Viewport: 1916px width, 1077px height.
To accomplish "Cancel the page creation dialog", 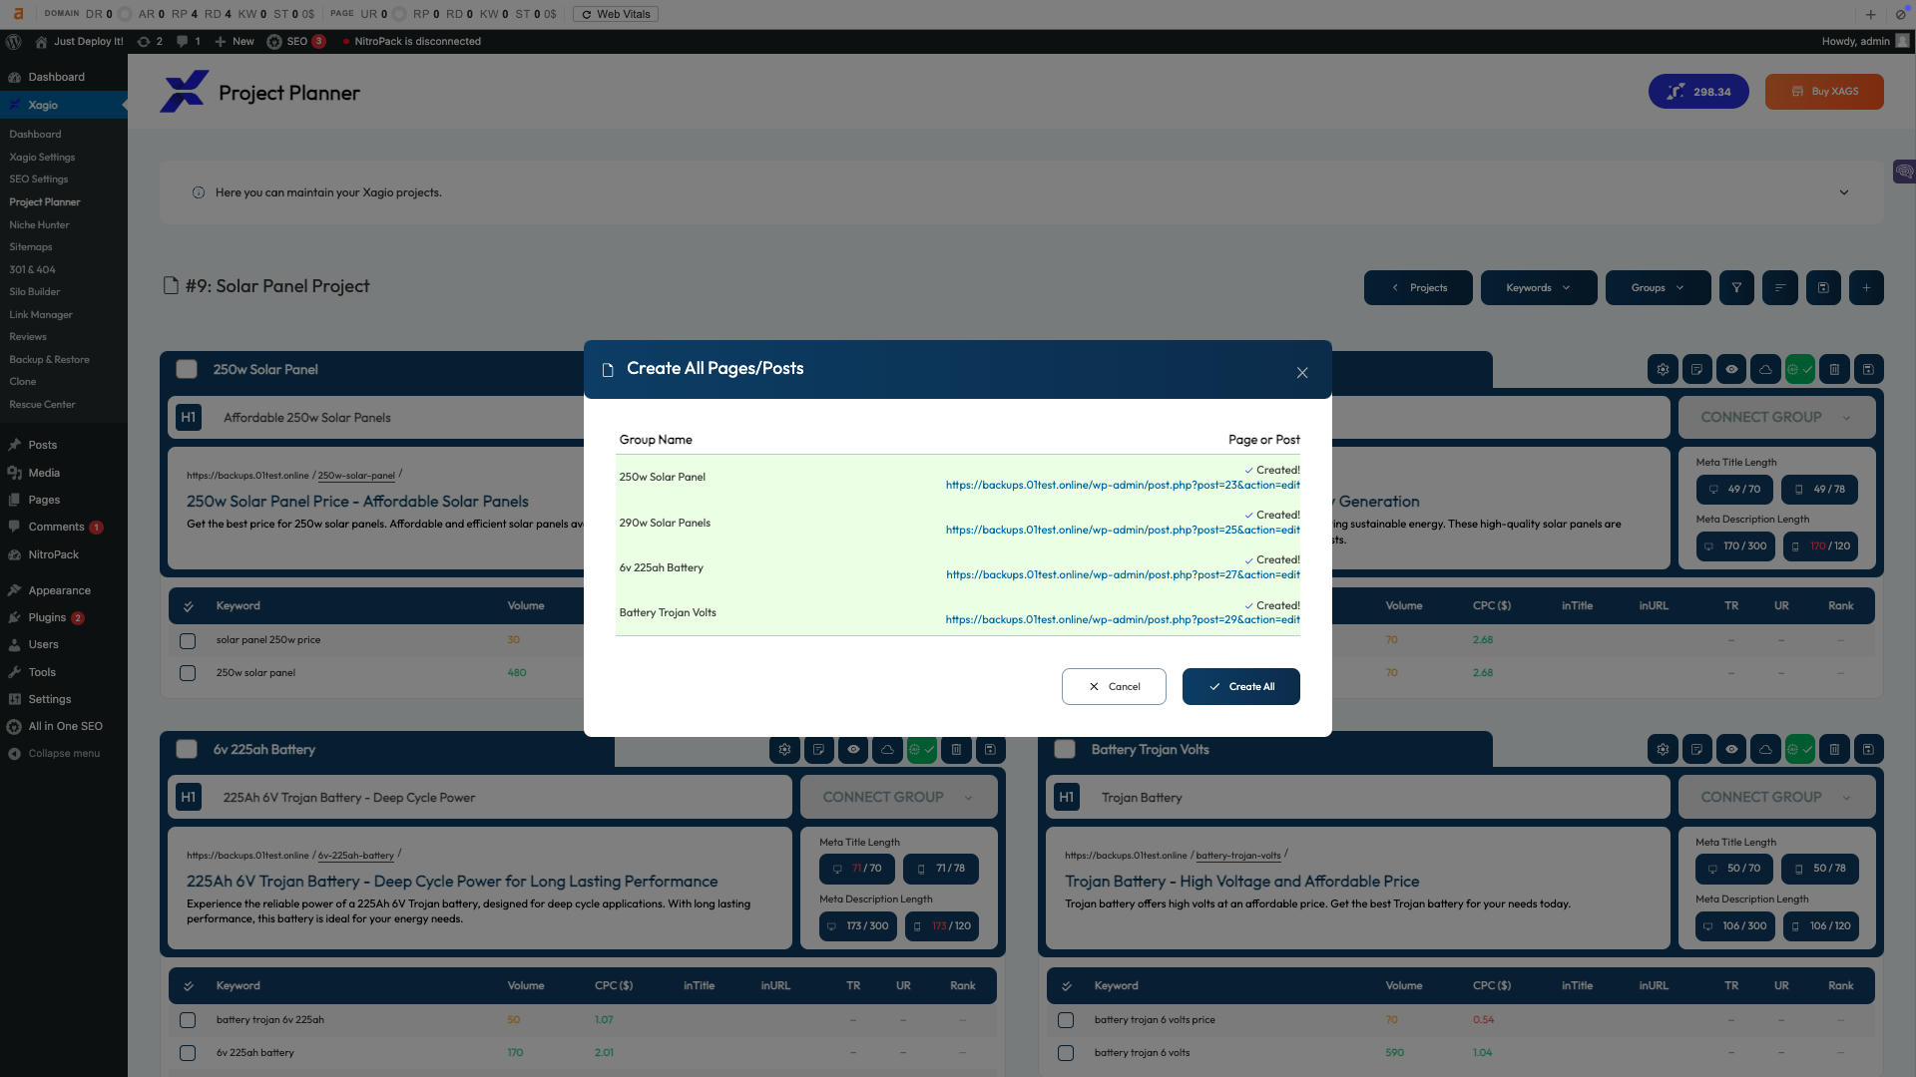I will (x=1114, y=686).
